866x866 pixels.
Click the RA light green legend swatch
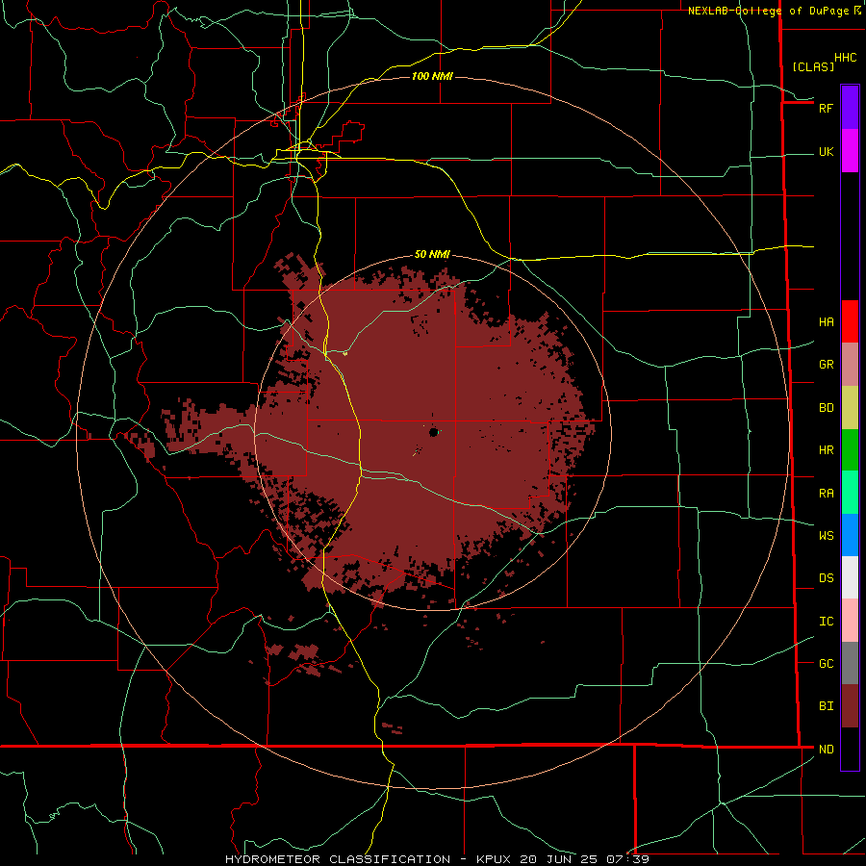tap(850, 493)
